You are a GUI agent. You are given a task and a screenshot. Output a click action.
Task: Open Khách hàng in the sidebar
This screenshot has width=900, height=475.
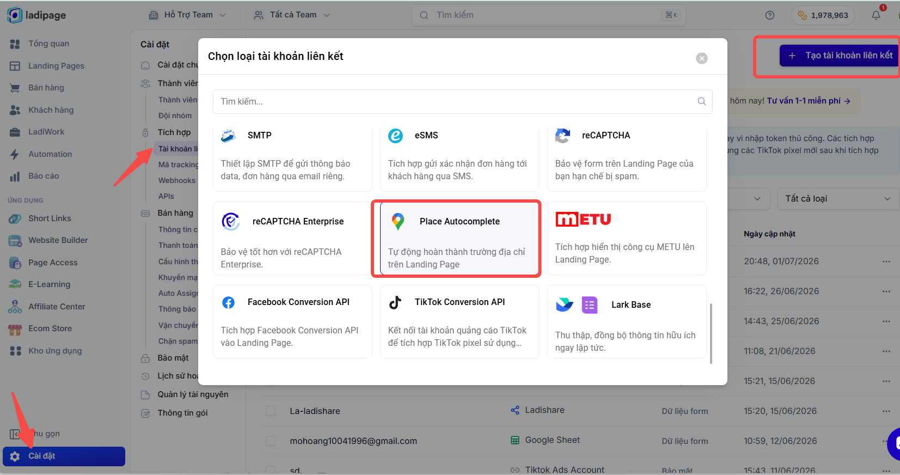pos(51,110)
